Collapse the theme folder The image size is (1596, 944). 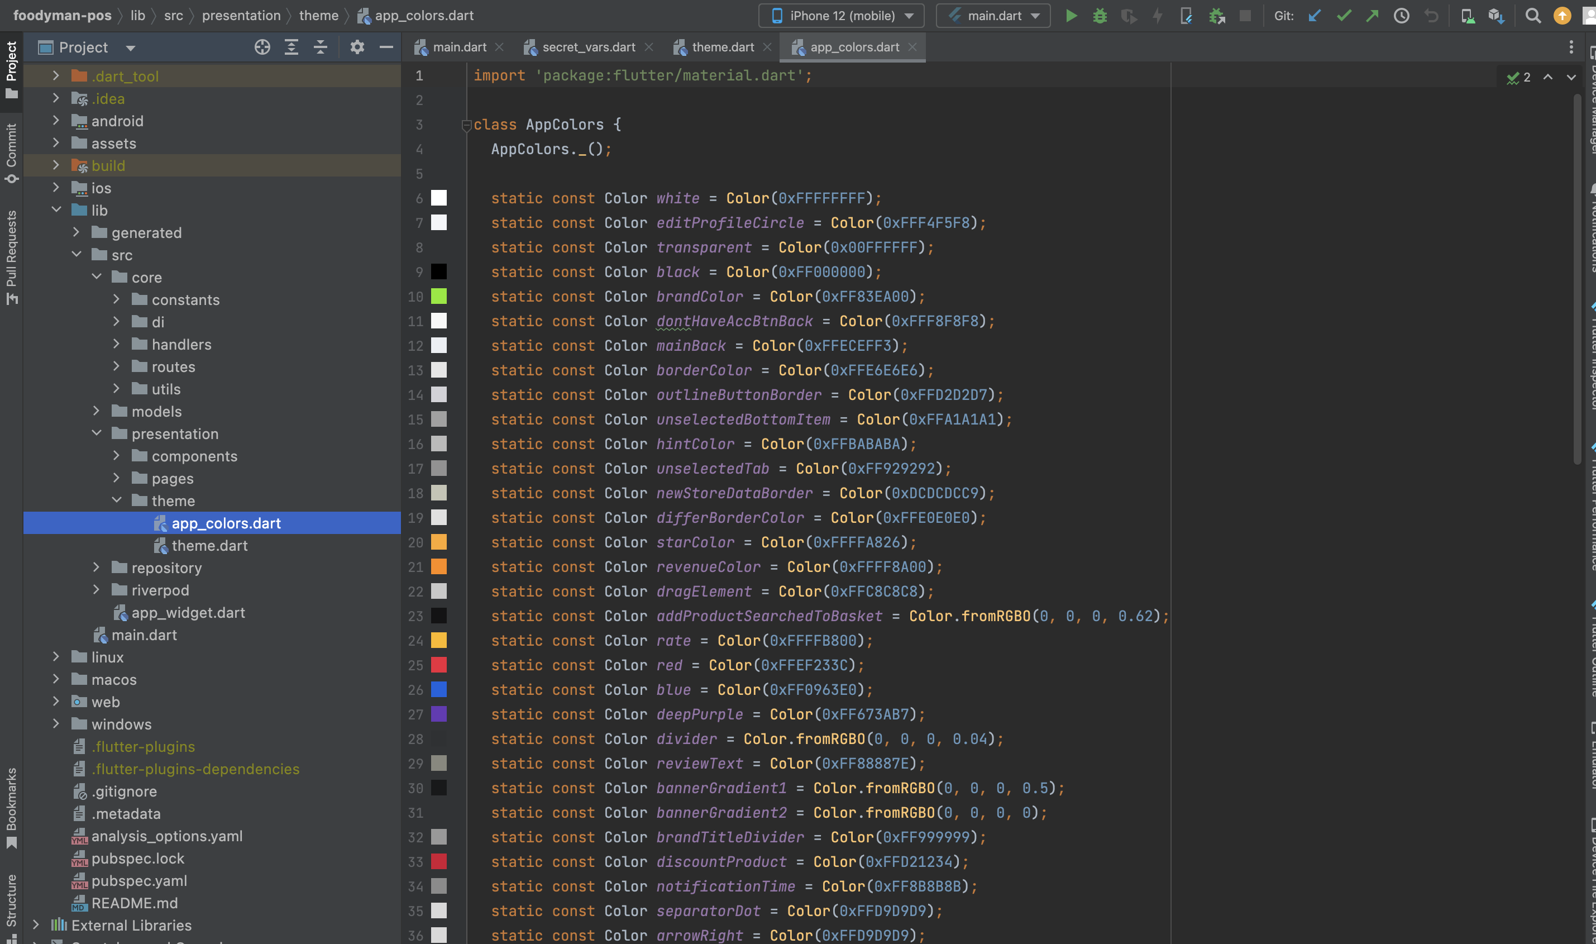(116, 500)
